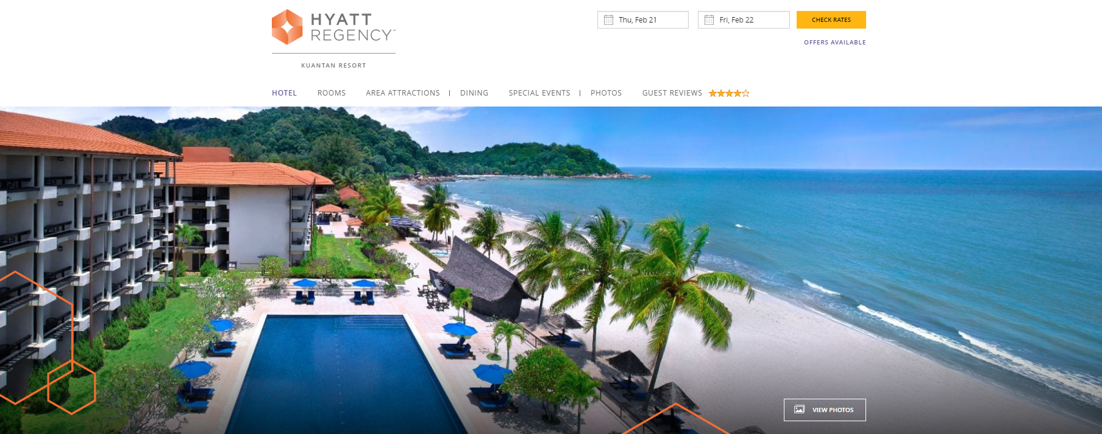
Task: Click the check-out calendar icon
Action: [x=709, y=20]
